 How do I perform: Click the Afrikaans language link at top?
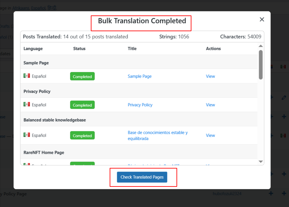tap(21, 8)
